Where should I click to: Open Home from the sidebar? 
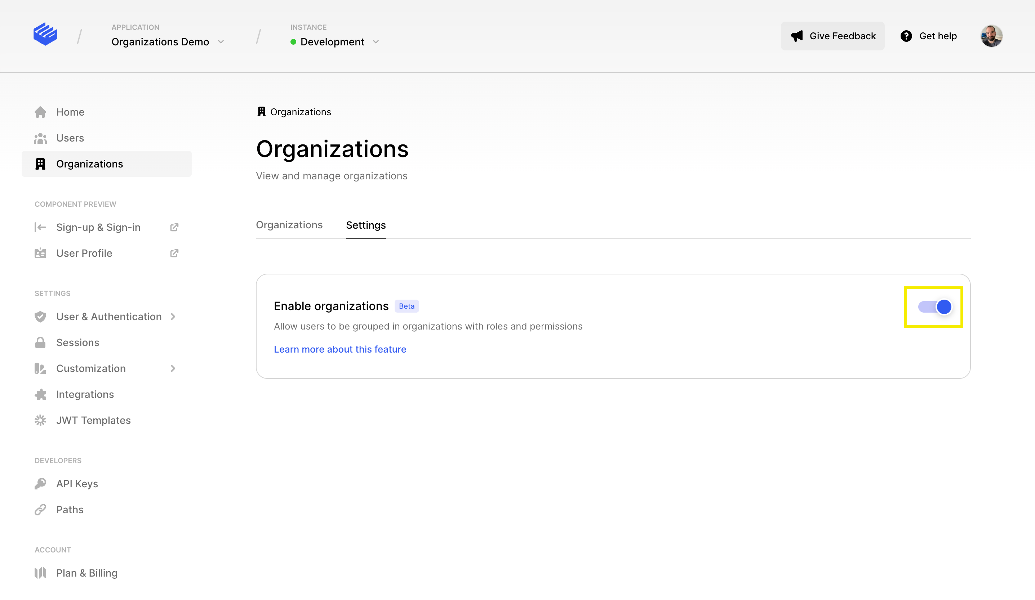tap(70, 112)
